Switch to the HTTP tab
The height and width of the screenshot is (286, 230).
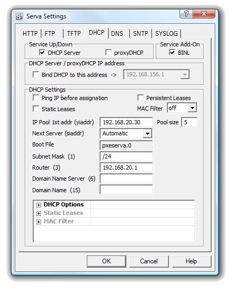30,34
